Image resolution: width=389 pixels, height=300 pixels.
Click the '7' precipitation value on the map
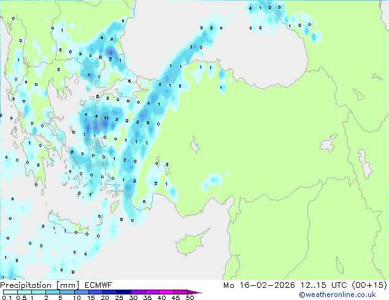point(89,75)
